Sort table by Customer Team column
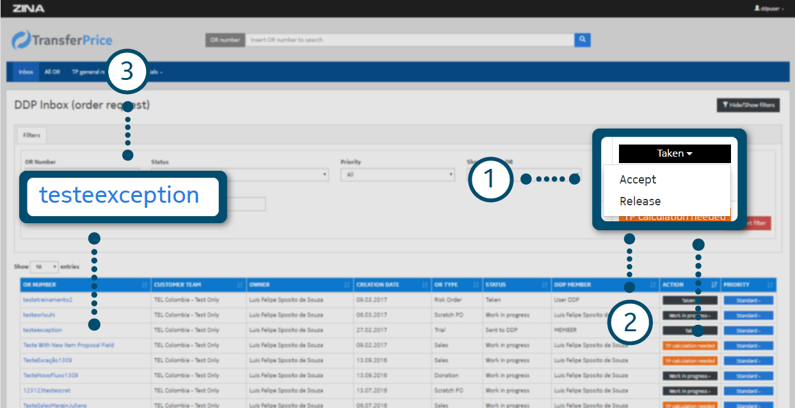This screenshot has width=795, height=408. click(x=197, y=285)
